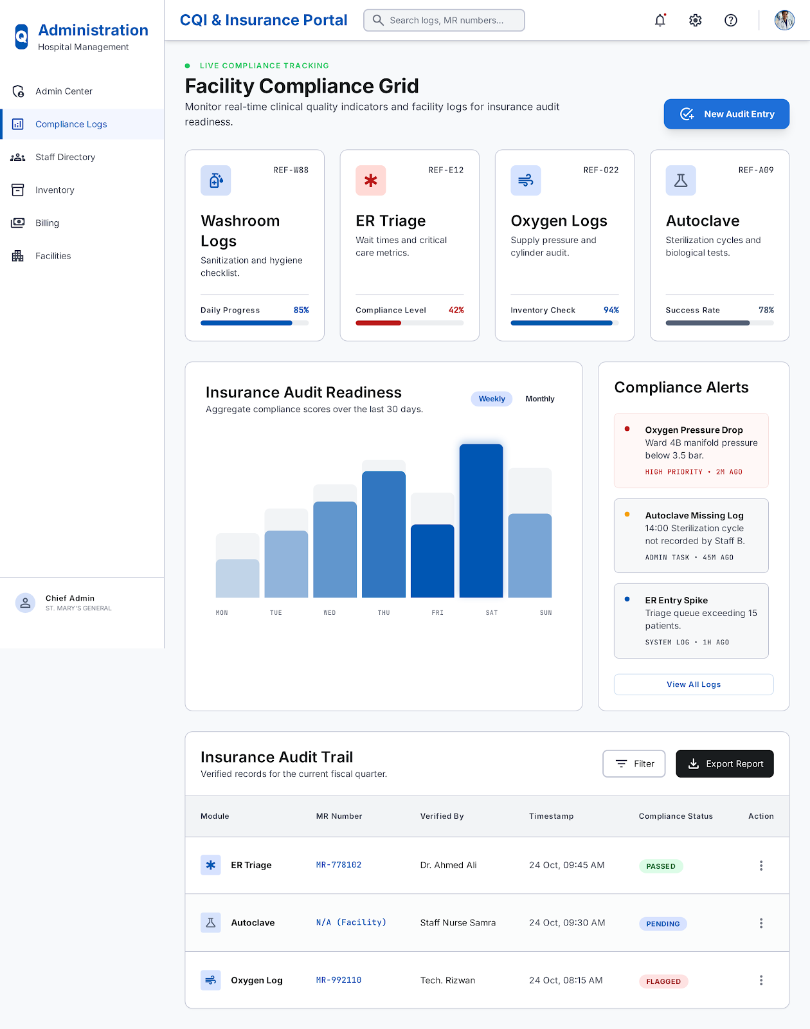Click the Autoclave flask icon card
Screen dimensions: 810x1029
tap(681, 181)
